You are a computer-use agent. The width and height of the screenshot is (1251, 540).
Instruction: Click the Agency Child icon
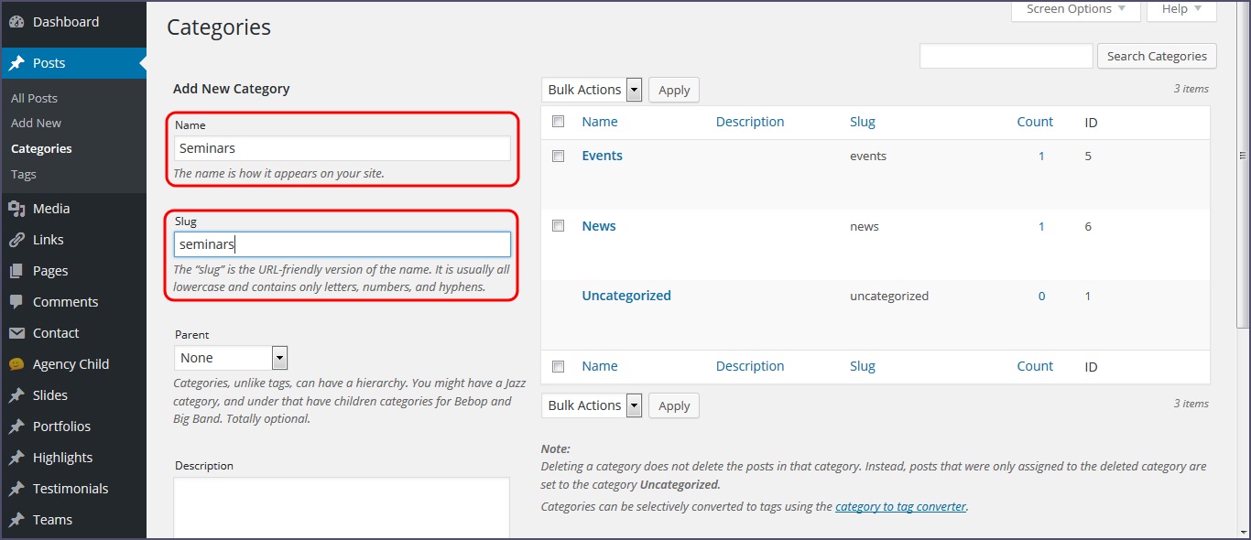(16, 364)
